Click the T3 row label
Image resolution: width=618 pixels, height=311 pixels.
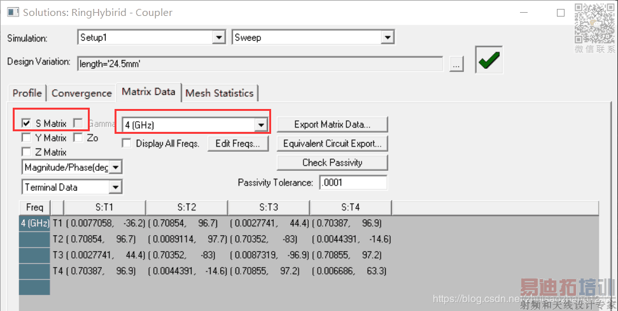(x=57, y=255)
